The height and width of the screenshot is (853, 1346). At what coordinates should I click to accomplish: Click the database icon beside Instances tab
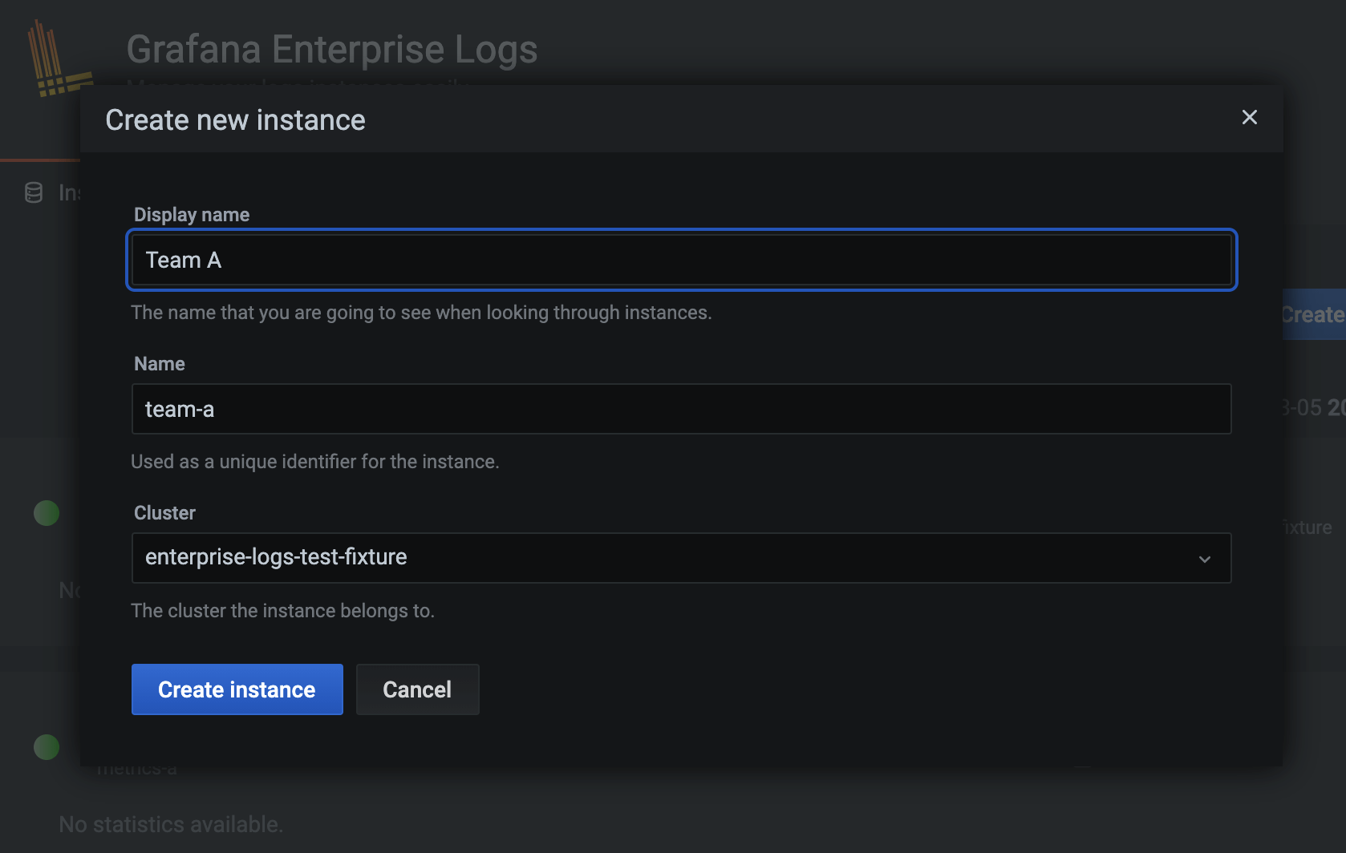[x=34, y=192]
